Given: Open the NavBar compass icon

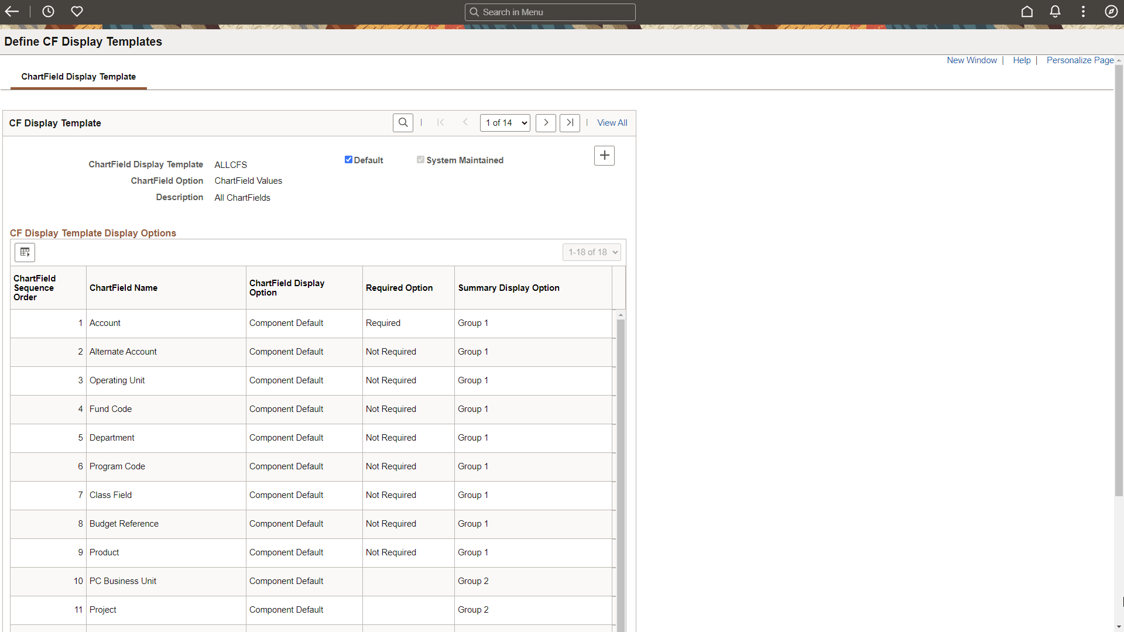Looking at the screenshot, I should click(x=1111, y=12).
